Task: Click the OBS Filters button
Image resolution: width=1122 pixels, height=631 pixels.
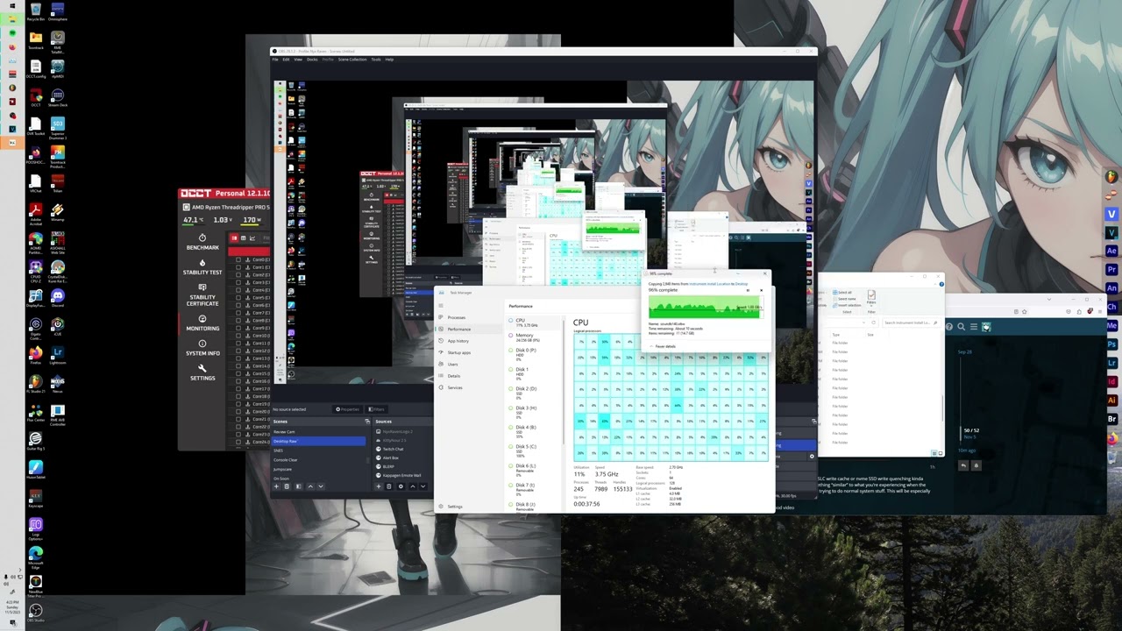Action: [377, 409]
